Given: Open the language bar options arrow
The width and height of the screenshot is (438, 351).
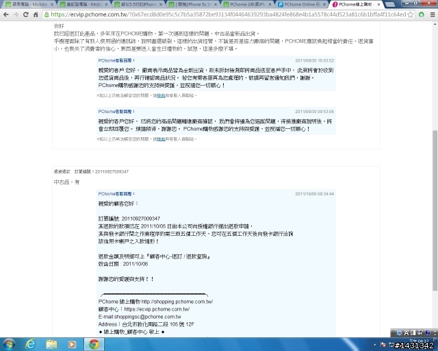Looking at the screenshot, I should 435,333.
